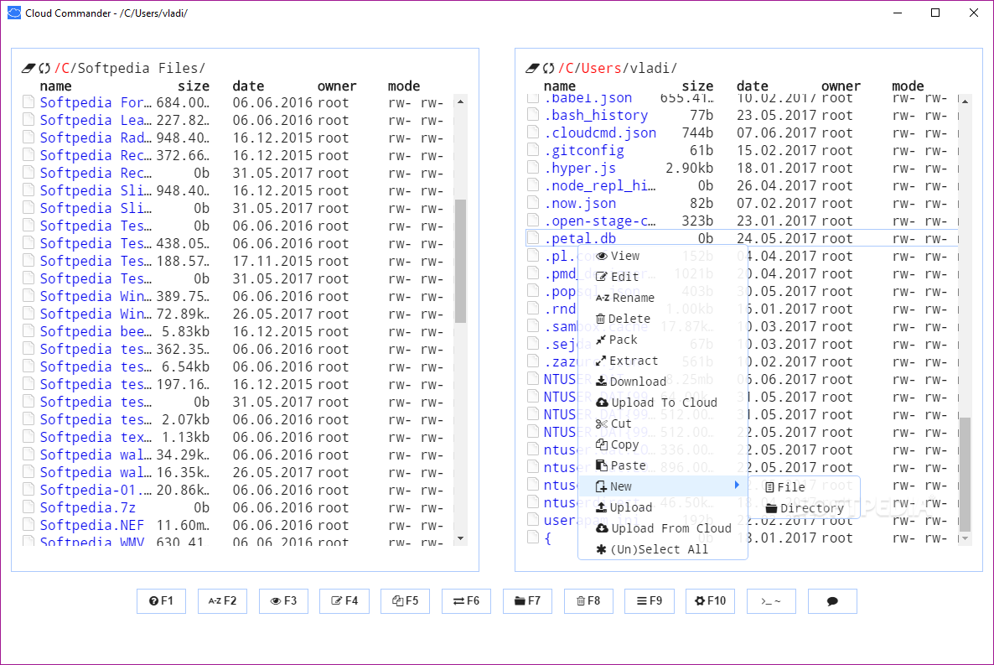Image resolution: width=994 pixels, height=665 pixels.
Task: Choose Copy in the context menu
Action: [663, 444]
